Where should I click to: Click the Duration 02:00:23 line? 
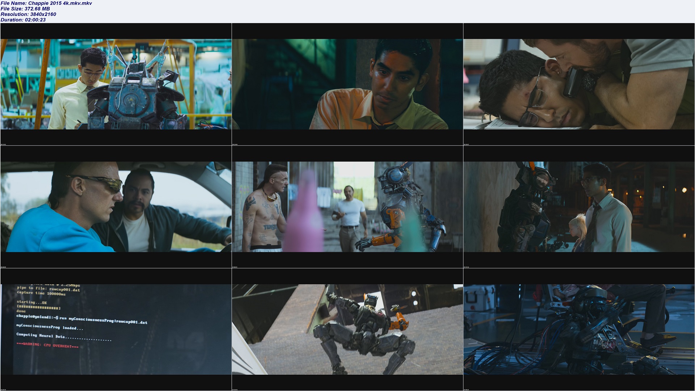[23, 20]
